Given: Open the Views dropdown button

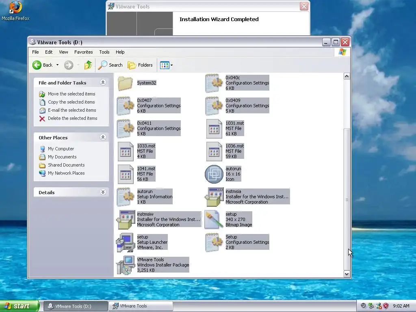Looking at the screenshot, I should [x=166, y=65].
